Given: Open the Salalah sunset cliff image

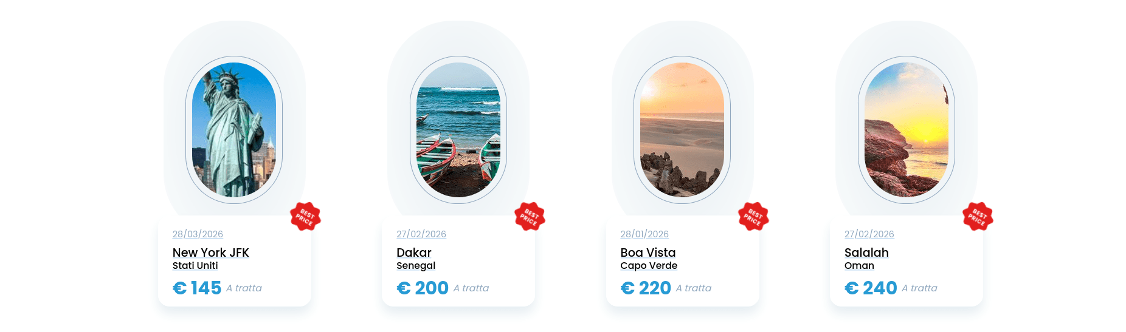Looking at the screenshot, I should tap(907, 130).
